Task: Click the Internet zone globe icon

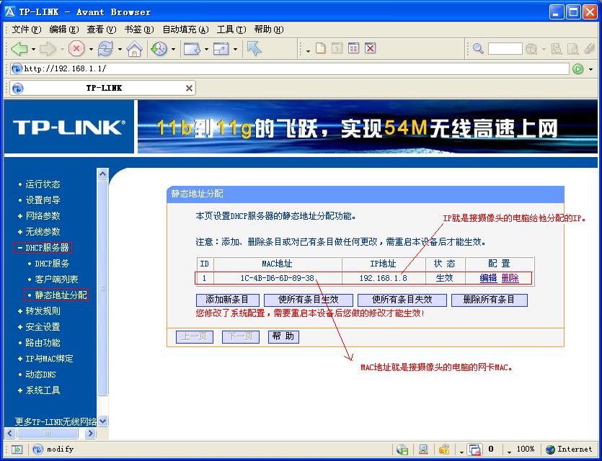Action: pos(550,449)
